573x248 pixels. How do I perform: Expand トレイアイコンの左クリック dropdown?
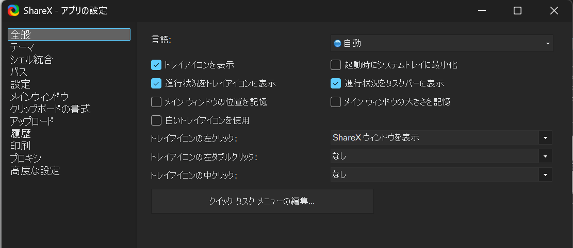click(441, 137)
